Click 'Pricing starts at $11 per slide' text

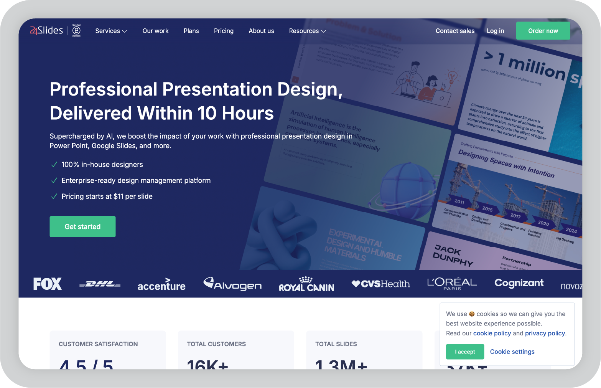click(107, 196)
